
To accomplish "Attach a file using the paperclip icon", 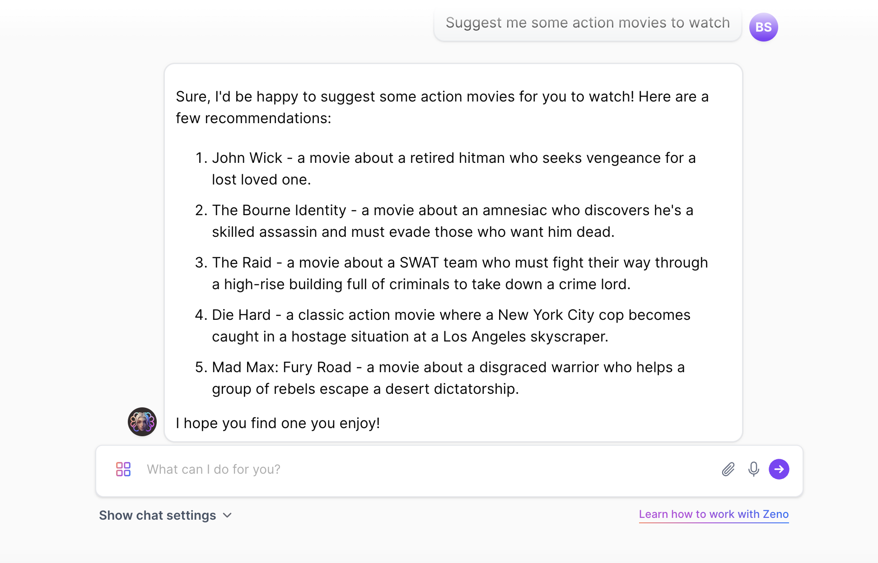I will click(x=728, y=469).
